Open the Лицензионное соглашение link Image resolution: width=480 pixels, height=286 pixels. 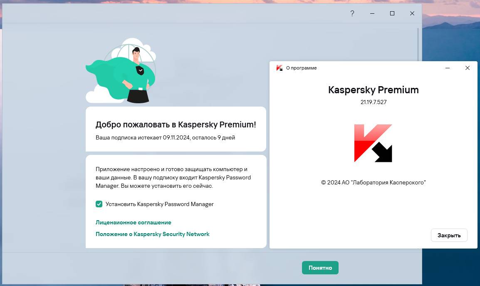click(x=133, y=223)
